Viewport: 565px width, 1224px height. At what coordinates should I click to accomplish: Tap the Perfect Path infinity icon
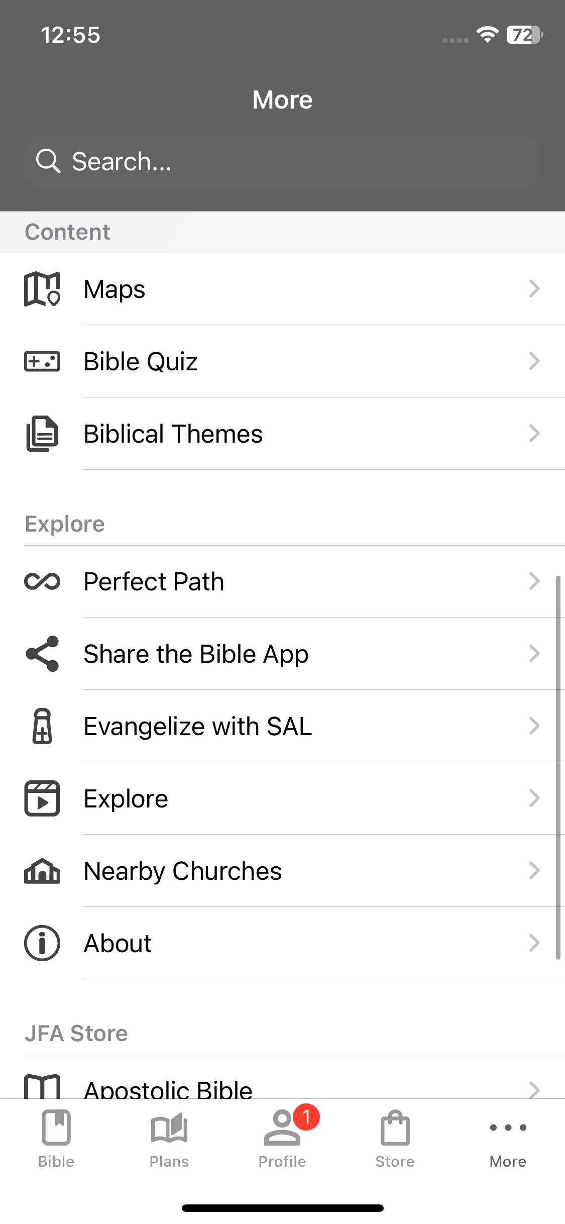click(42, 581)
